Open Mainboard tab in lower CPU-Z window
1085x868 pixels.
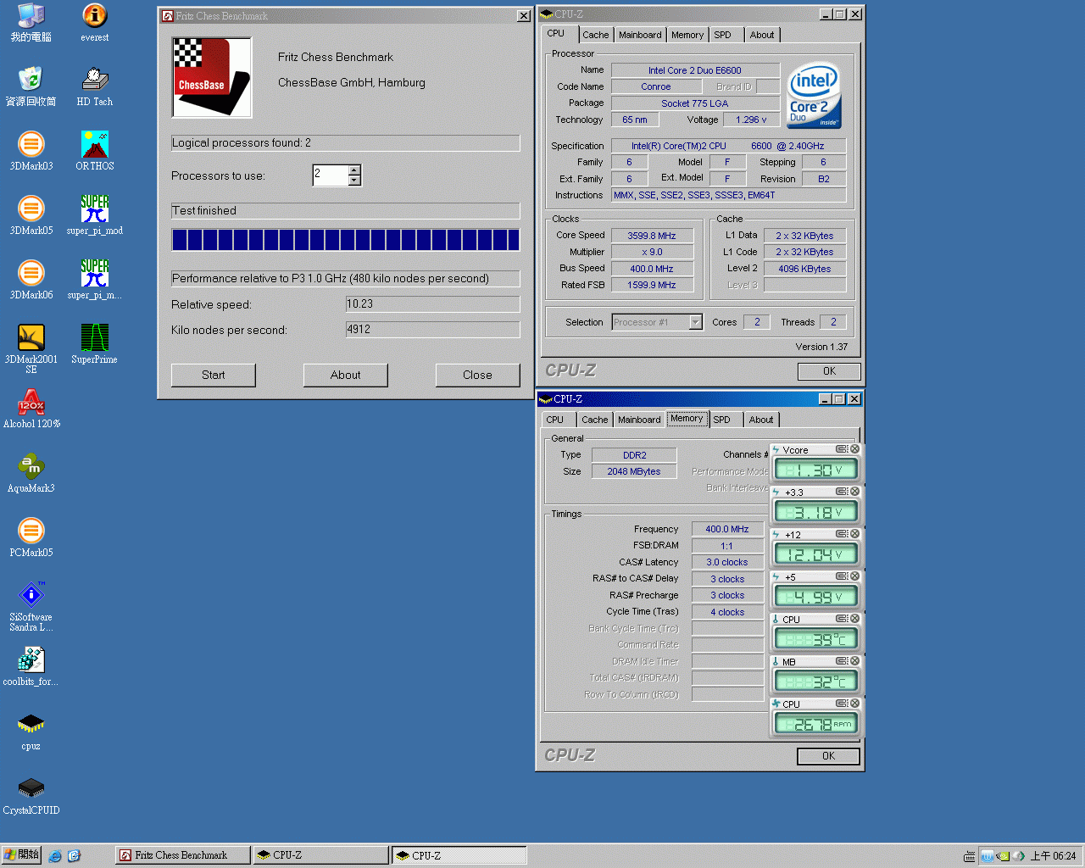coord(639,420)
